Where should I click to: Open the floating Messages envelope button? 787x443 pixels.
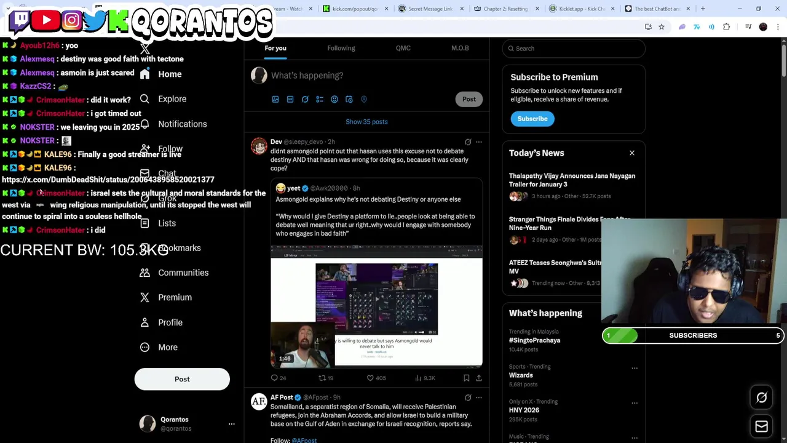(x=761, y=426)
